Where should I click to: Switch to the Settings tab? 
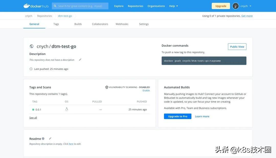coord(144,24)
